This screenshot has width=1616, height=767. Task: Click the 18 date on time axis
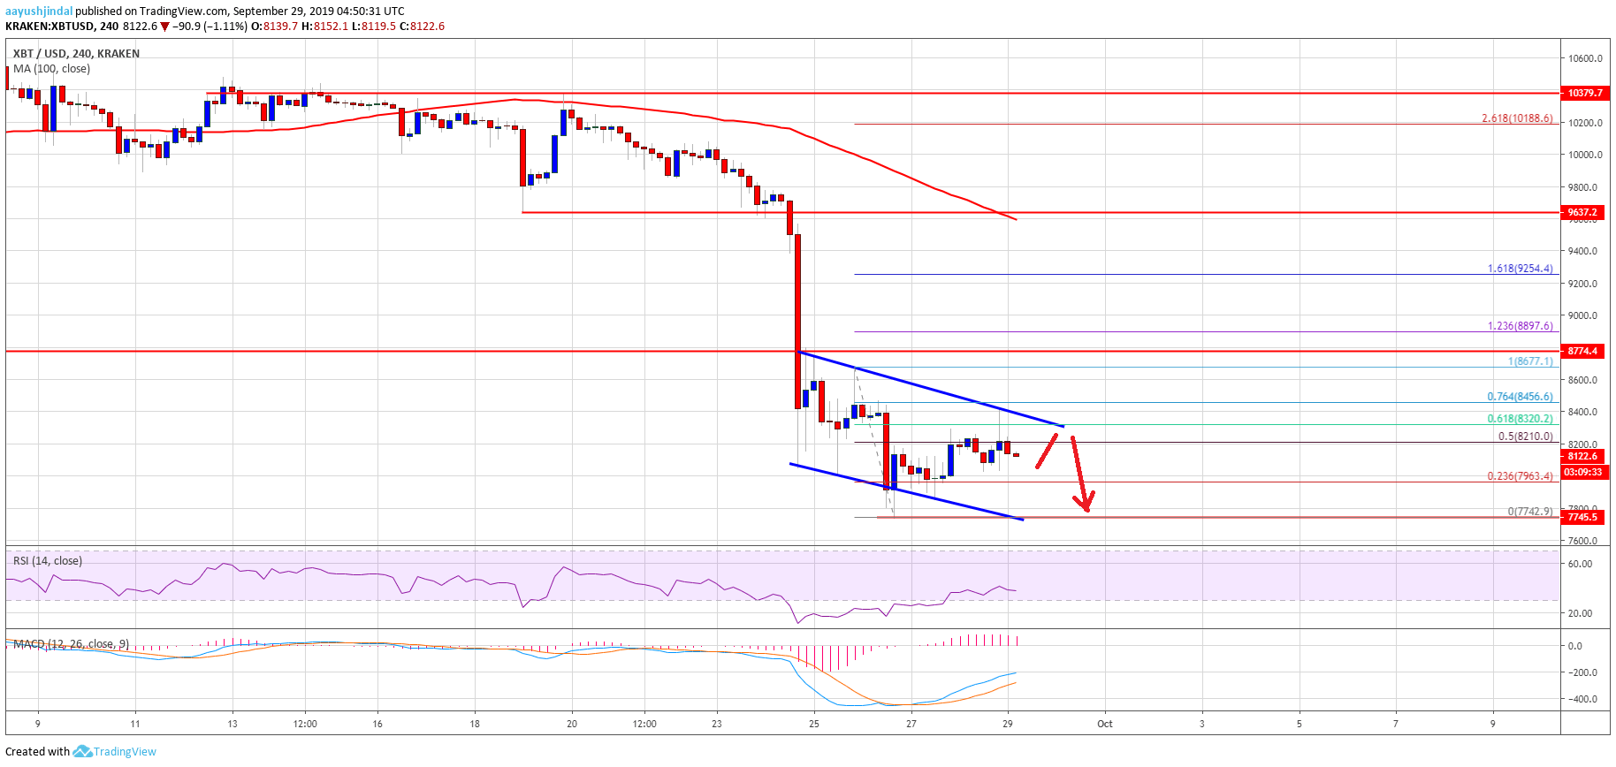475,724
